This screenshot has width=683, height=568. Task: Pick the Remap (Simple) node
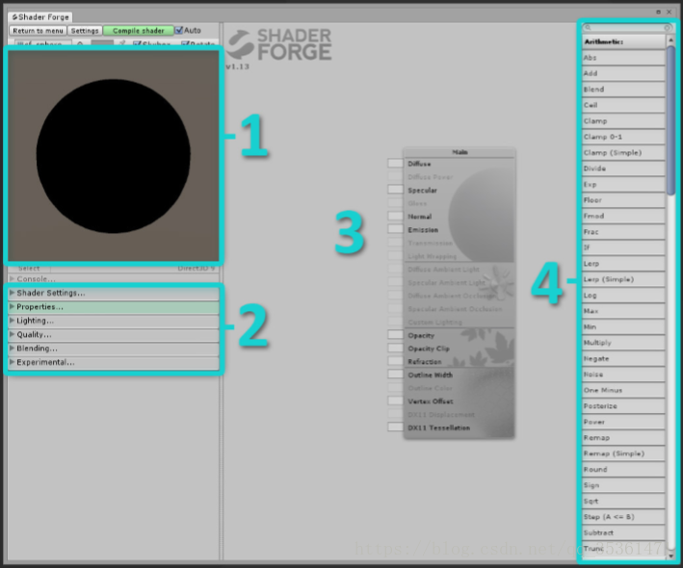[624, 453]
